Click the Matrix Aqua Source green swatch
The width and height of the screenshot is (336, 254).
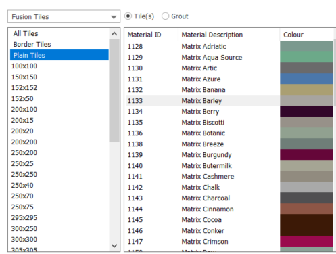306,57
